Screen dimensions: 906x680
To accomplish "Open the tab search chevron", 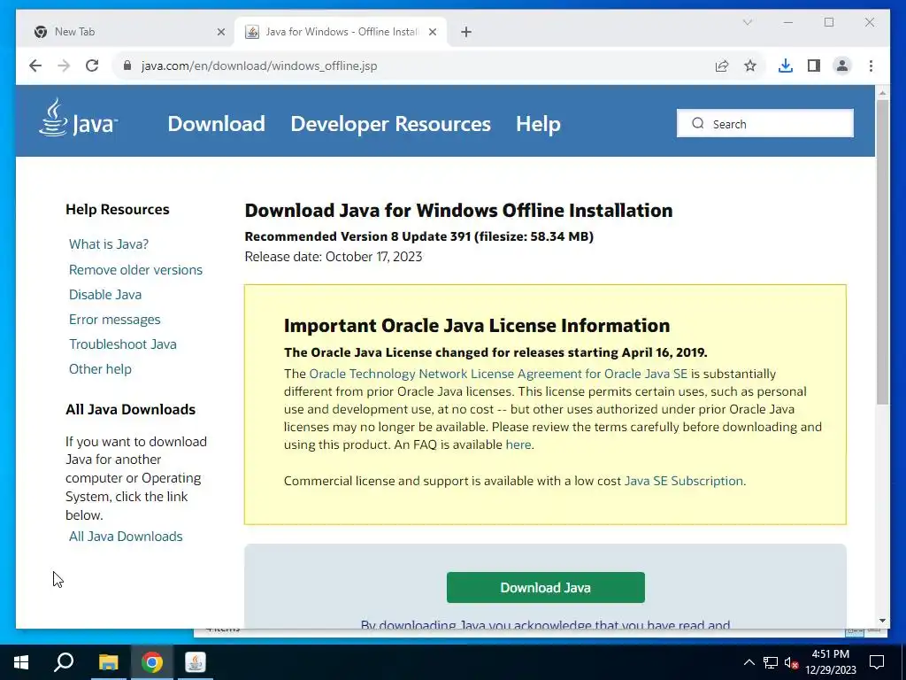I will coord(747,22).
